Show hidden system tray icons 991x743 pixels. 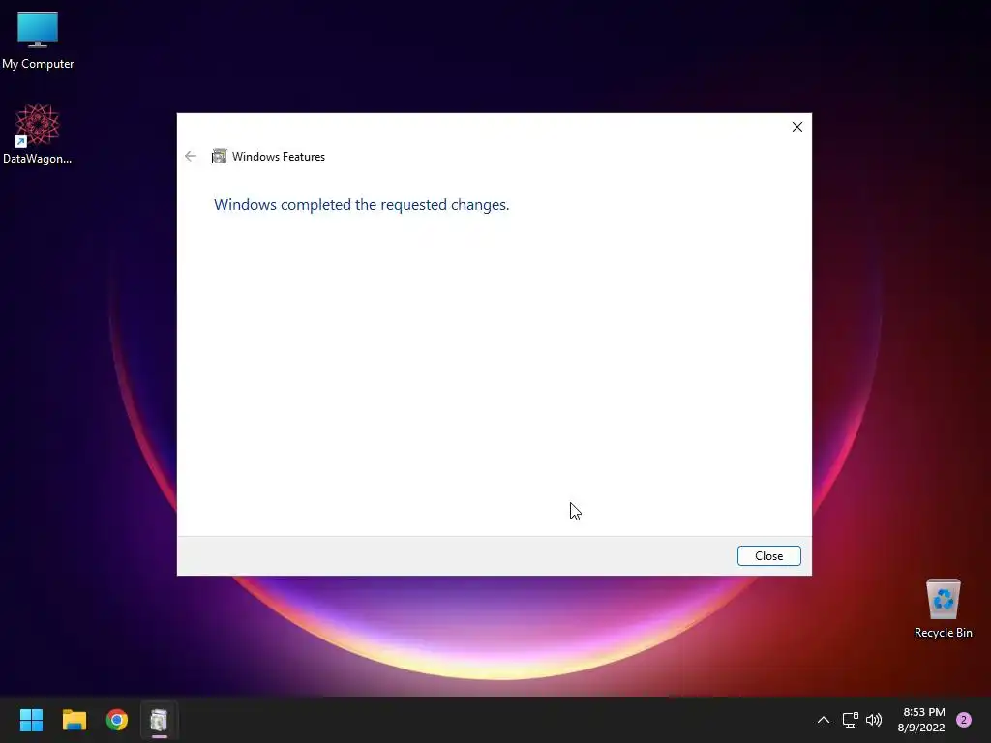(x=824, y=720)
